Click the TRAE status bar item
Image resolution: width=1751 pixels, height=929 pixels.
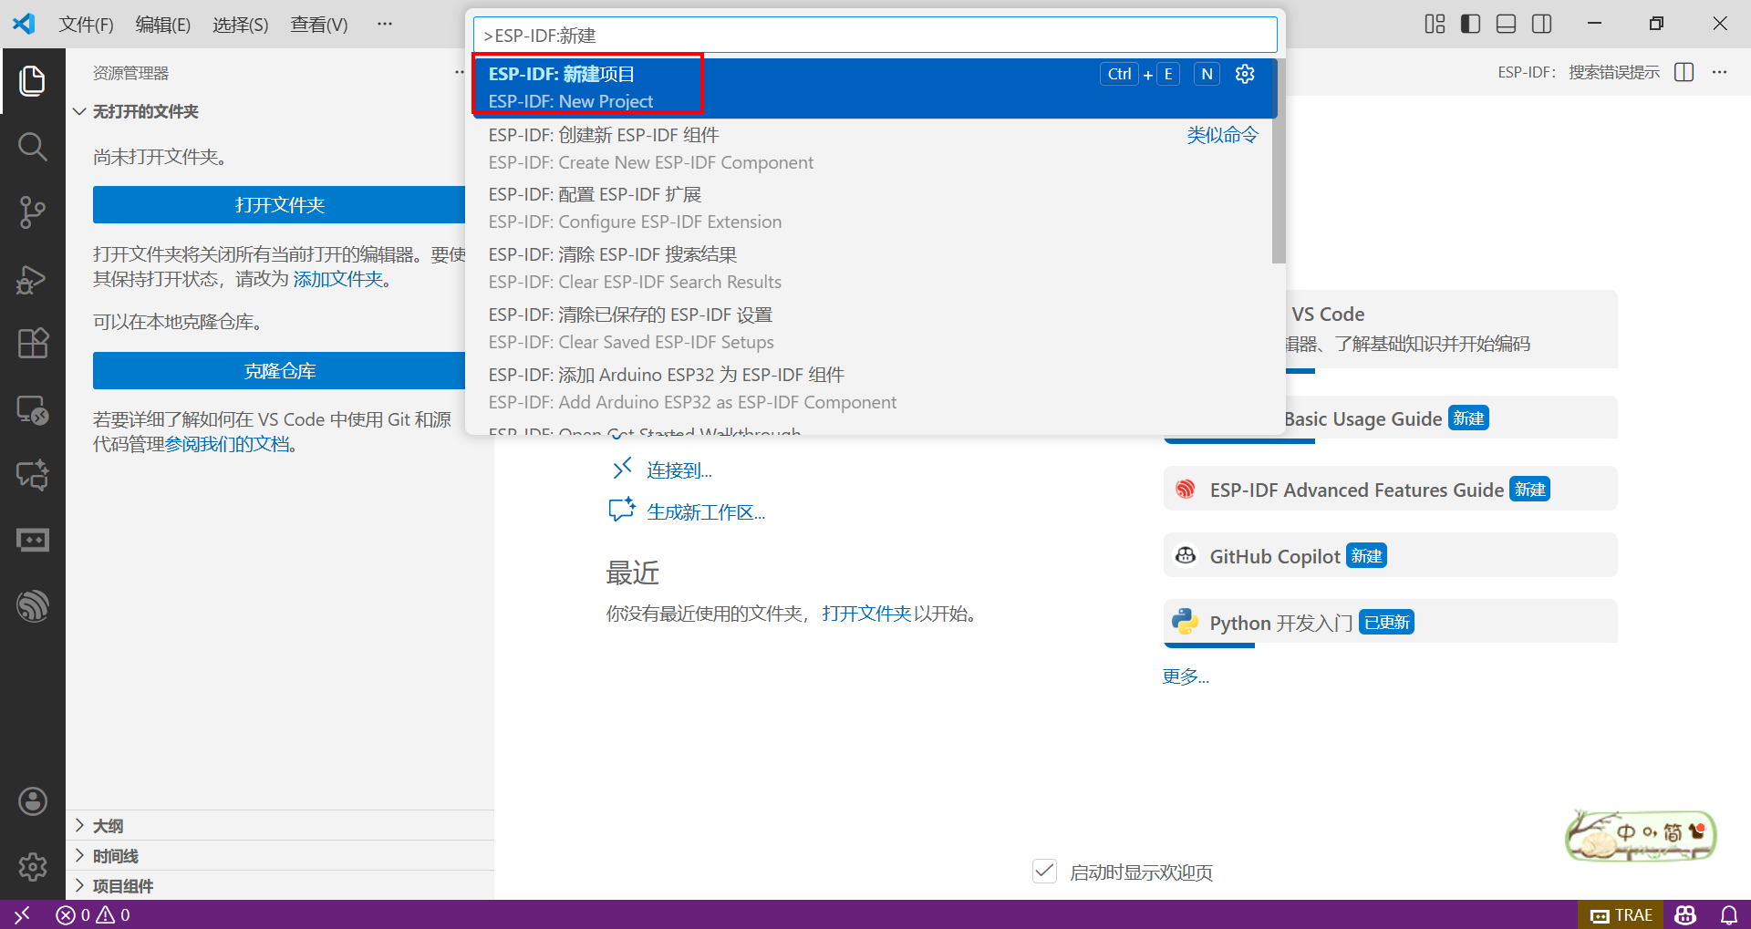tap(1621, 914)
